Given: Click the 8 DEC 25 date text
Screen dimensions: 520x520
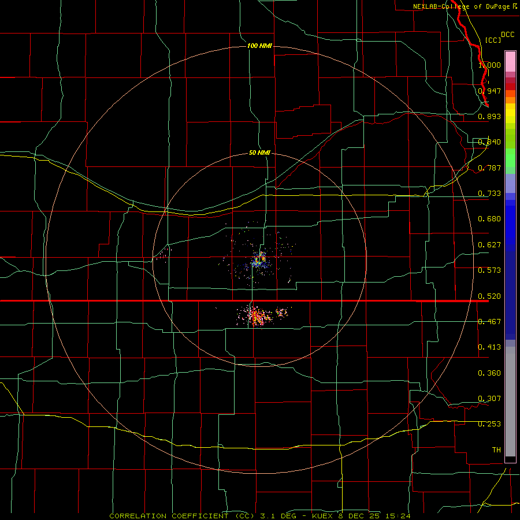Looking at the screenshot, I should point(358,516).
